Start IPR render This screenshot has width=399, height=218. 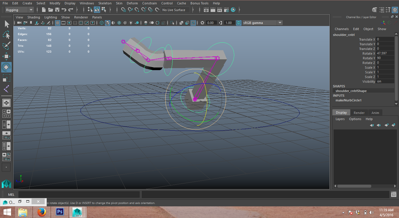(220, 10)
